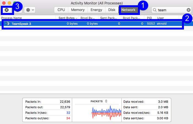The height and width of the screenshot is (124, 193).
Task: Select the Network tab
Action: tap(129, 10)
